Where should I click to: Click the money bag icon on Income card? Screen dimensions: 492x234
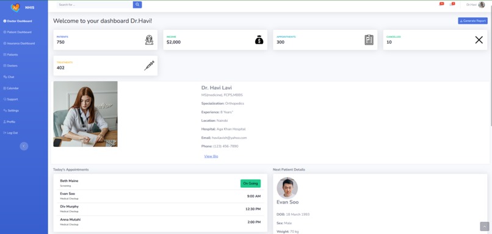(x=259, y=40)
